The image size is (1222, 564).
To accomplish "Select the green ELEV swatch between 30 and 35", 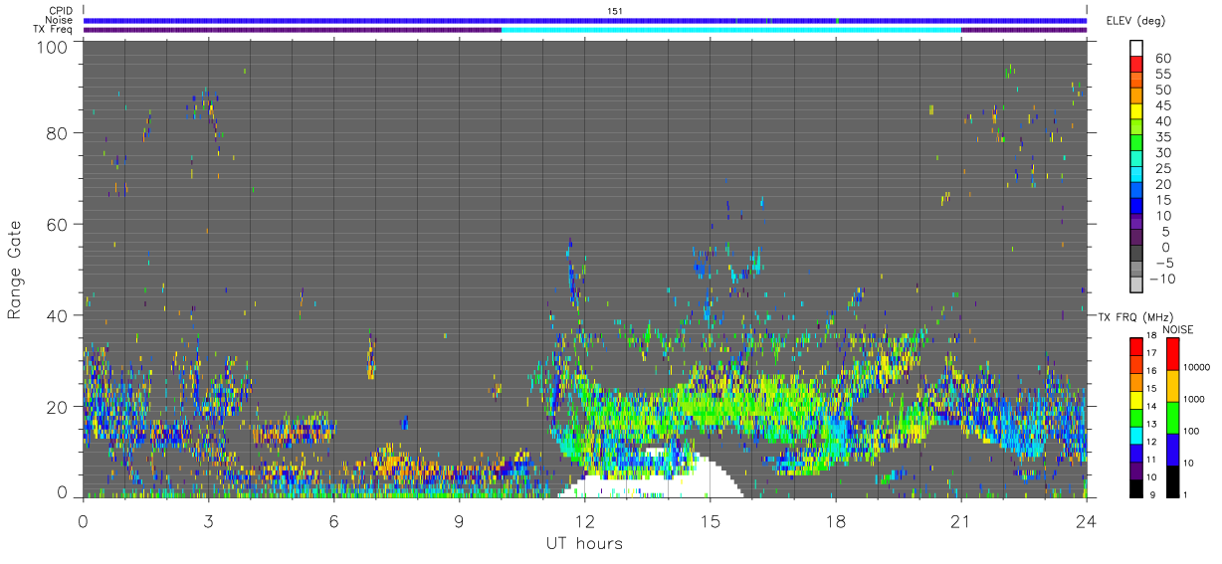I will click(x=1136, y=144).
